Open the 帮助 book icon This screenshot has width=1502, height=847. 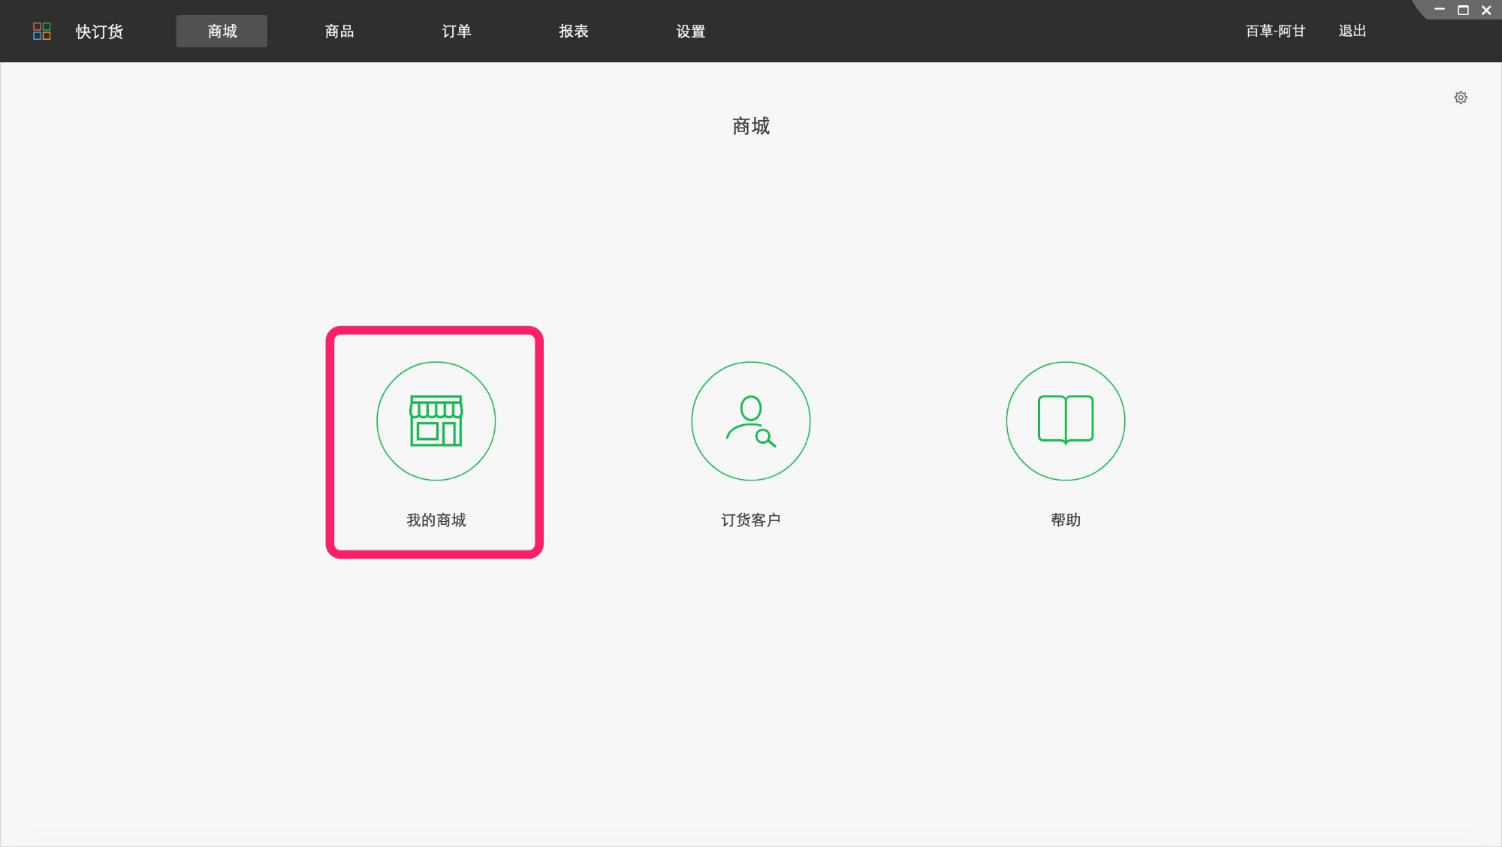point(1065,420)
